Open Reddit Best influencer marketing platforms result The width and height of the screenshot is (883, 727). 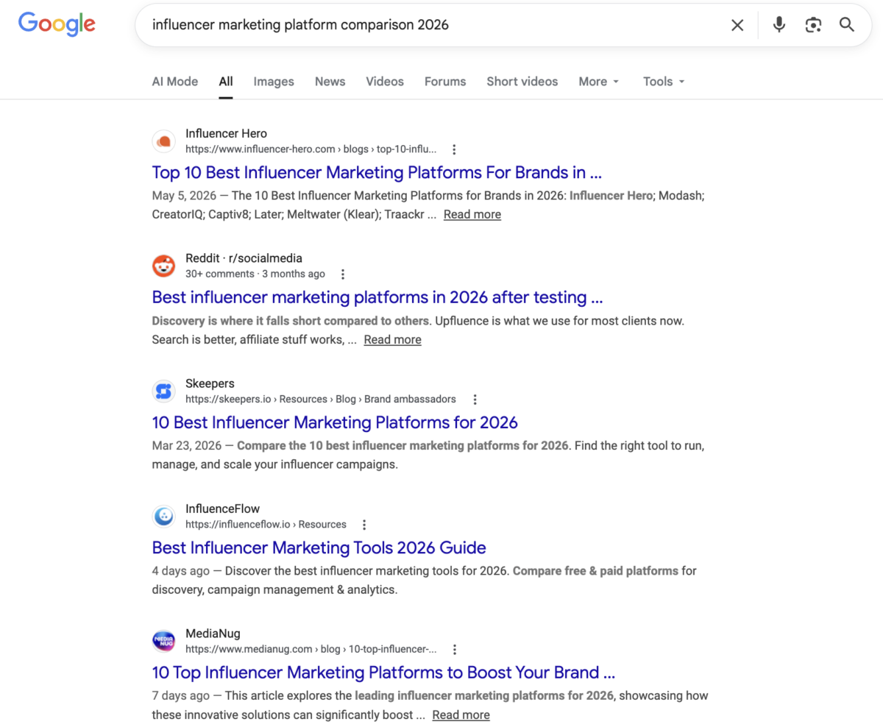377,298
